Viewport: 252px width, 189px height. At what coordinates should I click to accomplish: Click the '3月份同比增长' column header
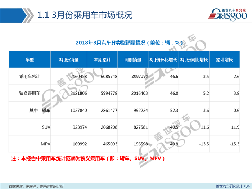(194, 60)
